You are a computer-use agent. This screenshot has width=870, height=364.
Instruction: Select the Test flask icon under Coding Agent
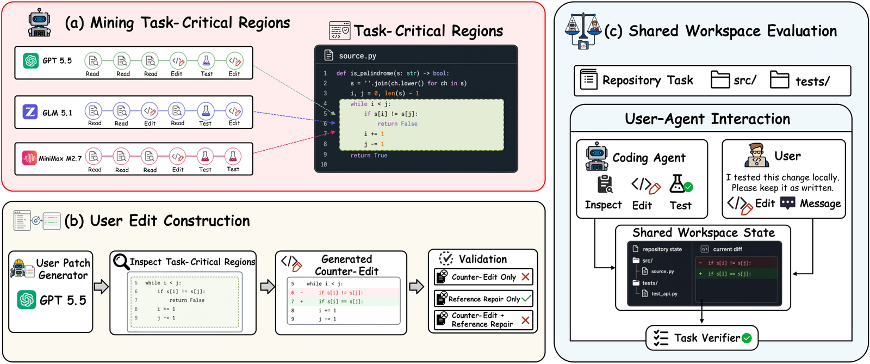680,184
